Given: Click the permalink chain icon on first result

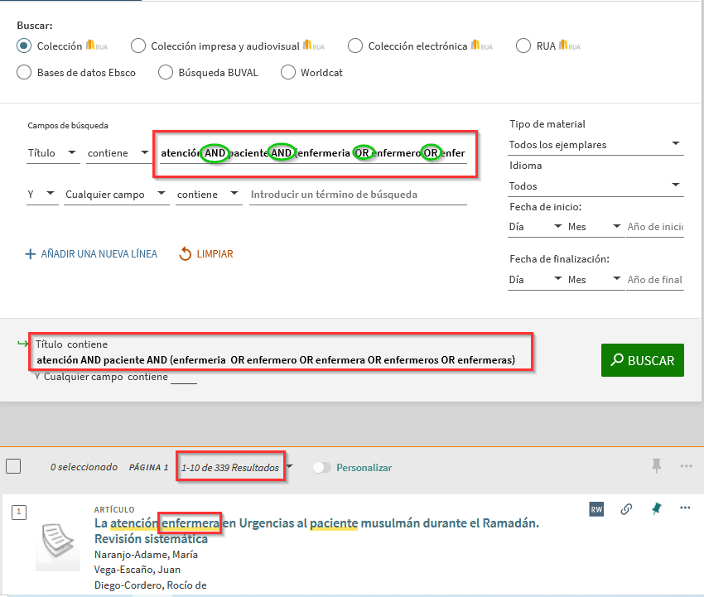Looking at the screenshot, I should (627, 509).
